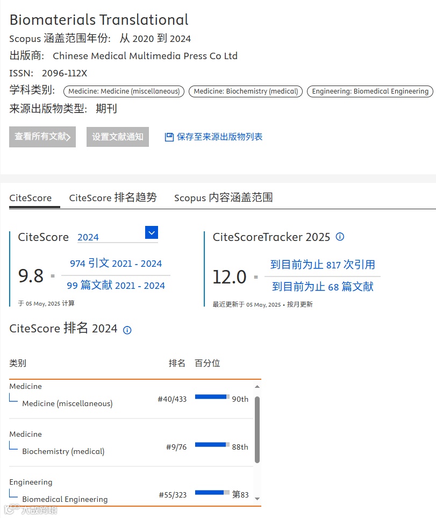Click 于 05 May, 2025 计算 note
The image size is (436, 518).
point(47,303)
